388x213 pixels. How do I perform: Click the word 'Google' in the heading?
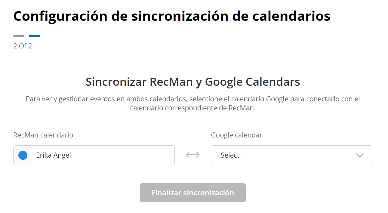224,82
